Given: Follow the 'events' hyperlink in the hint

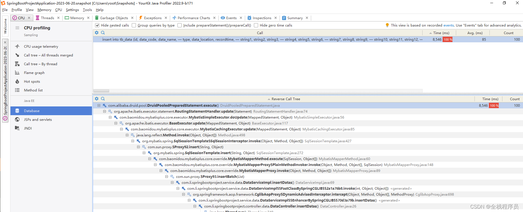Looking at the screenshot, I should (449, 25).
